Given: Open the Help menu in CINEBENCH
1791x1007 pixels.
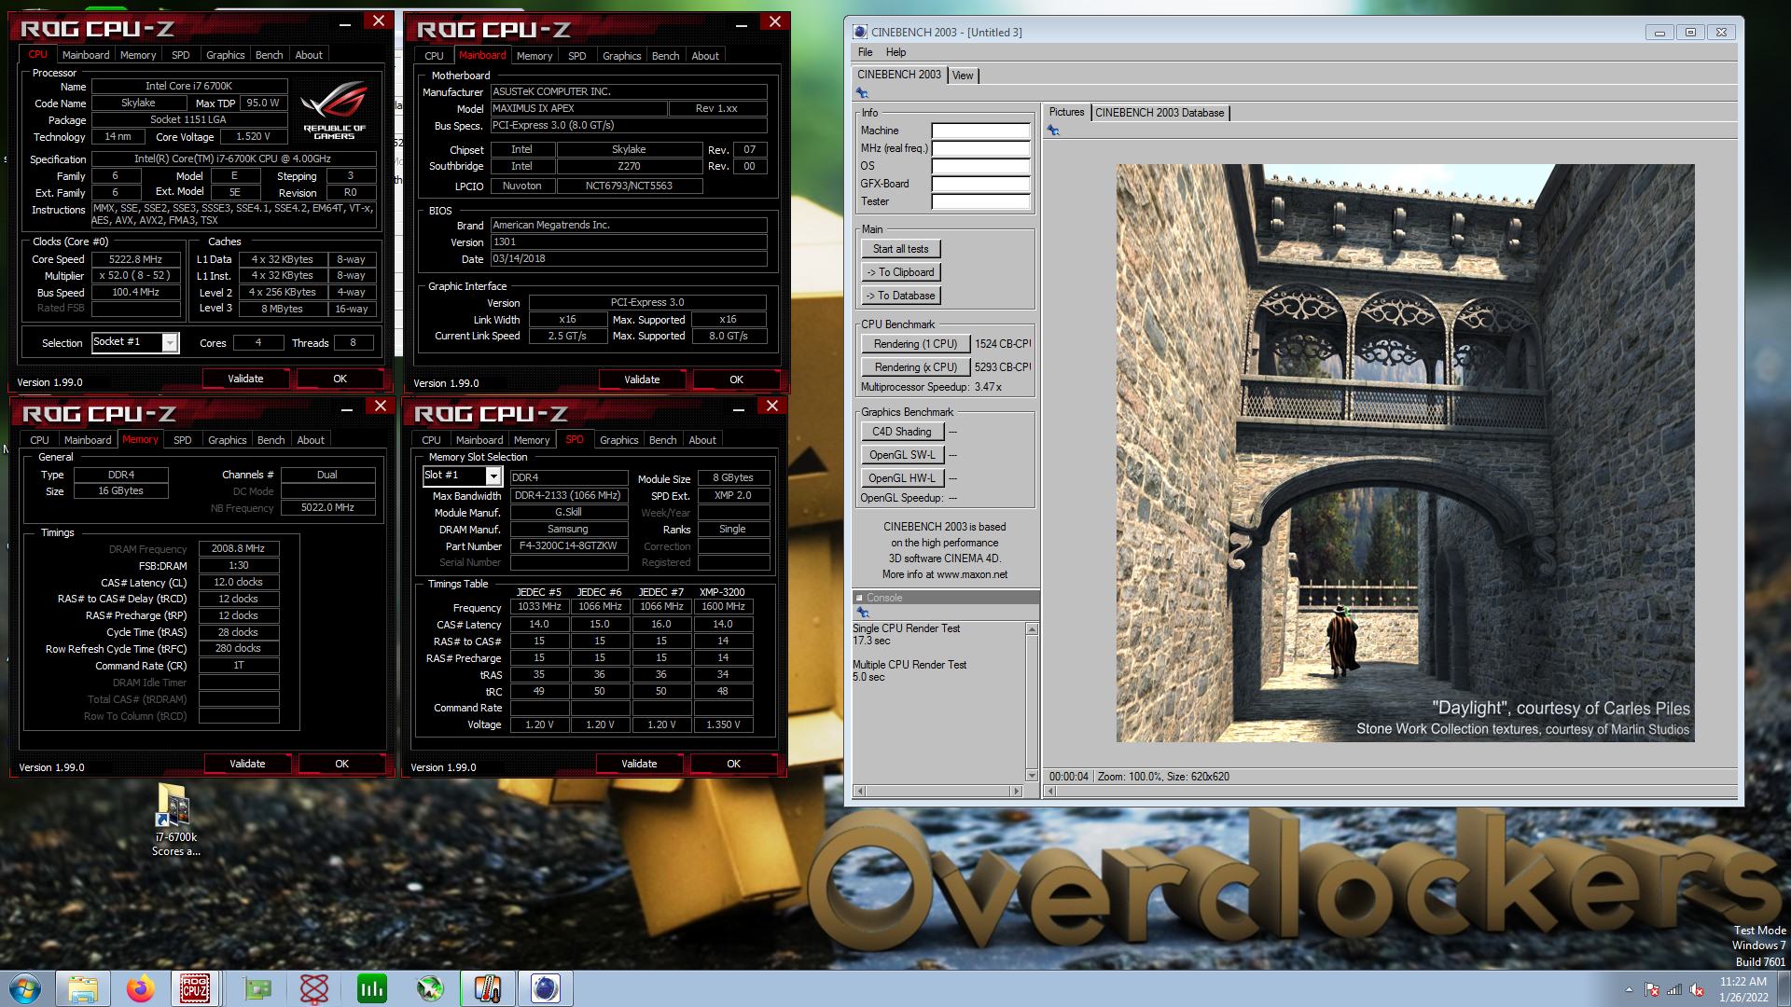Looking at the screenshot, I should [895, 52].
